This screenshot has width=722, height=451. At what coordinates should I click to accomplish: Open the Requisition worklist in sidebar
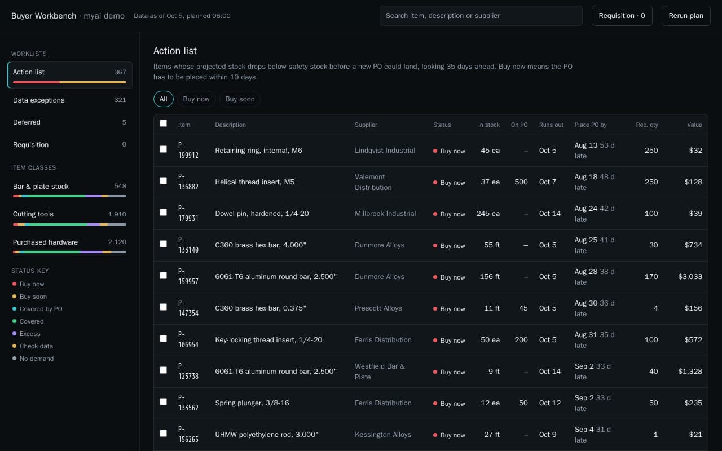[x=70, y=145]
